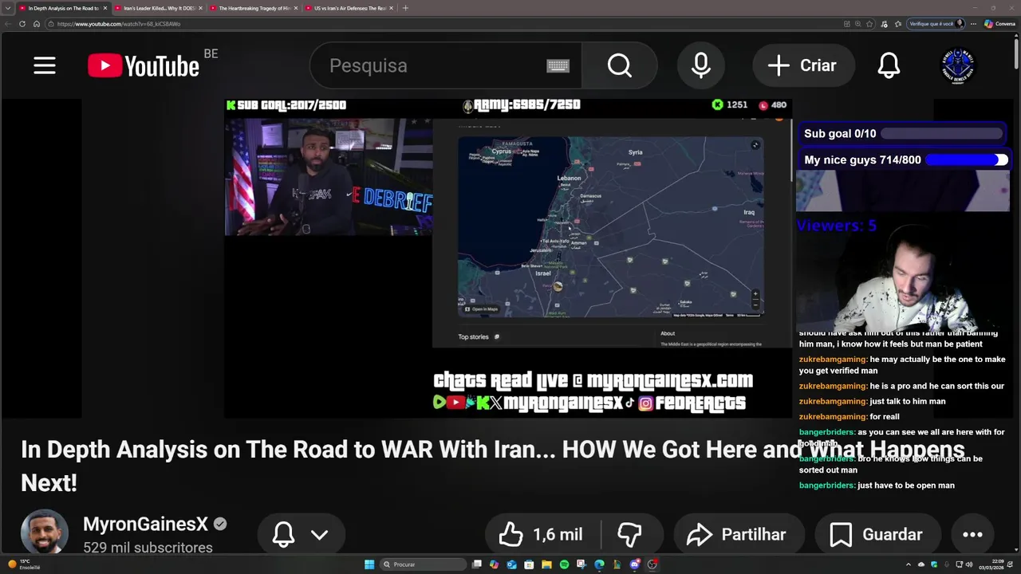
Task: Open the volume speaker tray icon
Action: (x=969, y=564)
